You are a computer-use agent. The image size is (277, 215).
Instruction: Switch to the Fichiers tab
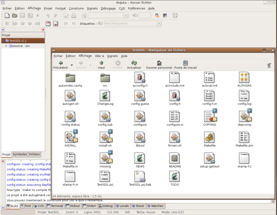tap(34, 154)
